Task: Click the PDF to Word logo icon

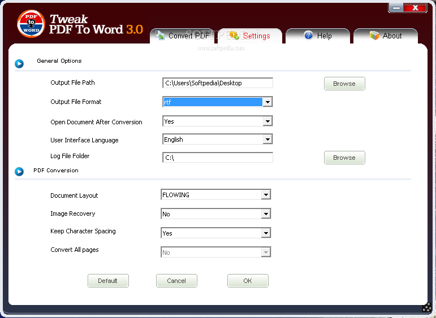Action: (31, 24)
